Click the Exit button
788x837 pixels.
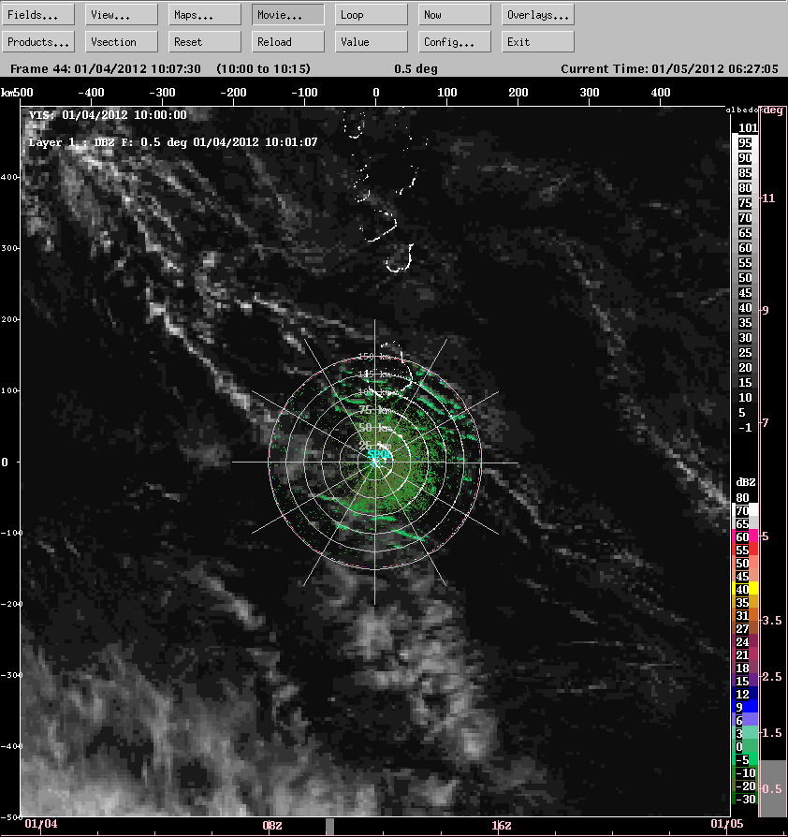pos(538,42)
